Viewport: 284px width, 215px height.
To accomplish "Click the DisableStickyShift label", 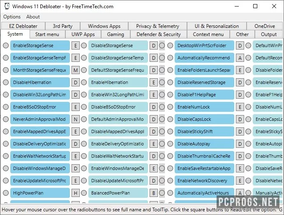I will click(204, 131).
